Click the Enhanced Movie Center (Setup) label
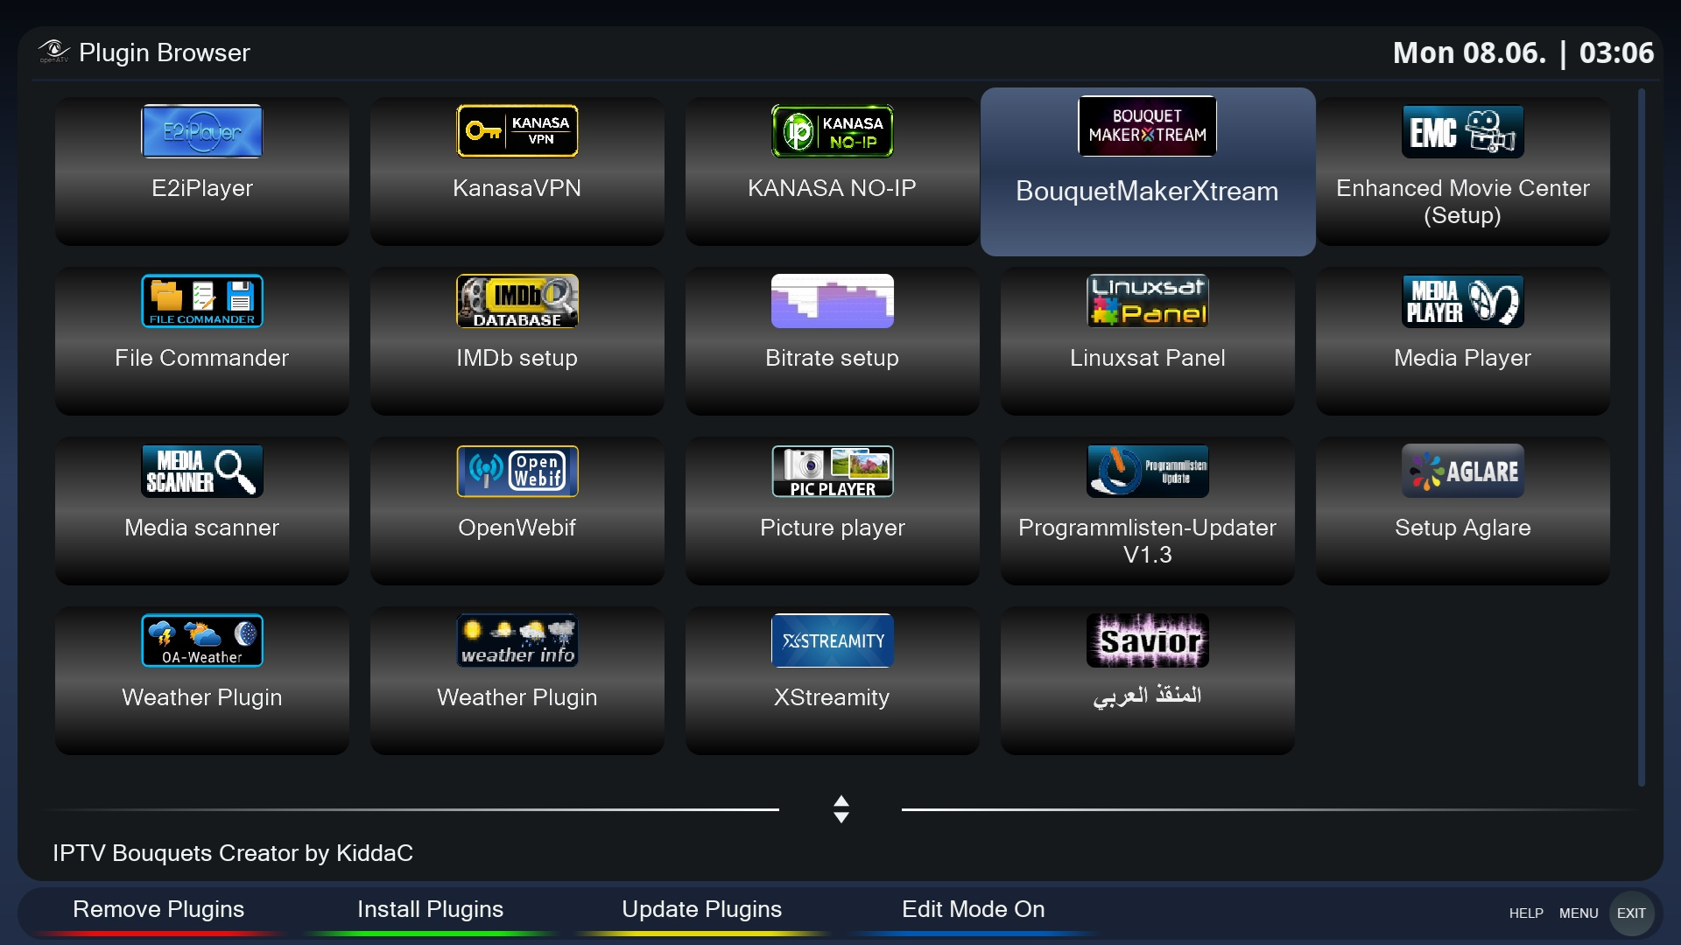 (1463, 201)
